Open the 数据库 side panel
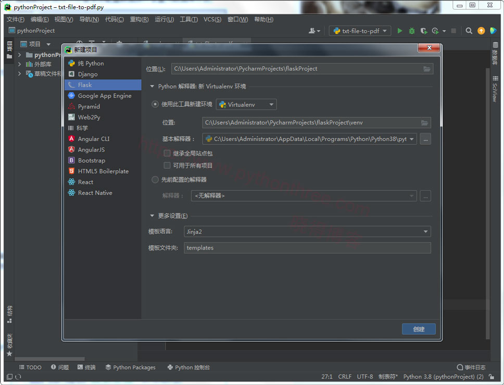The width and height of the screenshot is (504, 385). pos(495,54)
